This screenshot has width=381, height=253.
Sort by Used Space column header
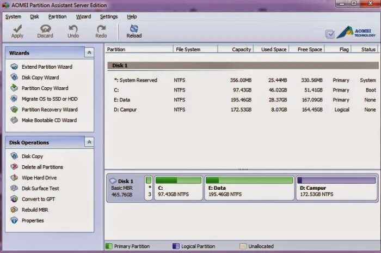pyautogui.click(x=271, y=50)
